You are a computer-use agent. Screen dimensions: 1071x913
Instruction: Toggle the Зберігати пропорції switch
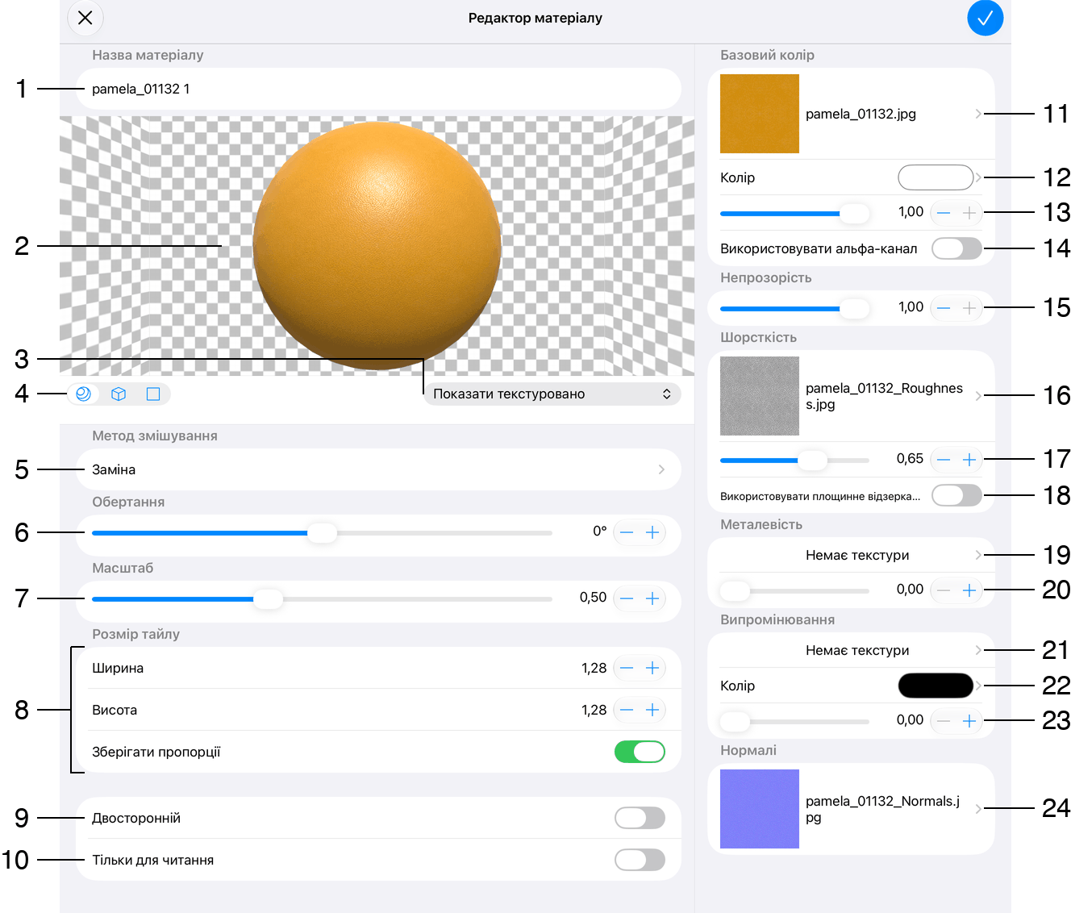(x=640, y=752)
